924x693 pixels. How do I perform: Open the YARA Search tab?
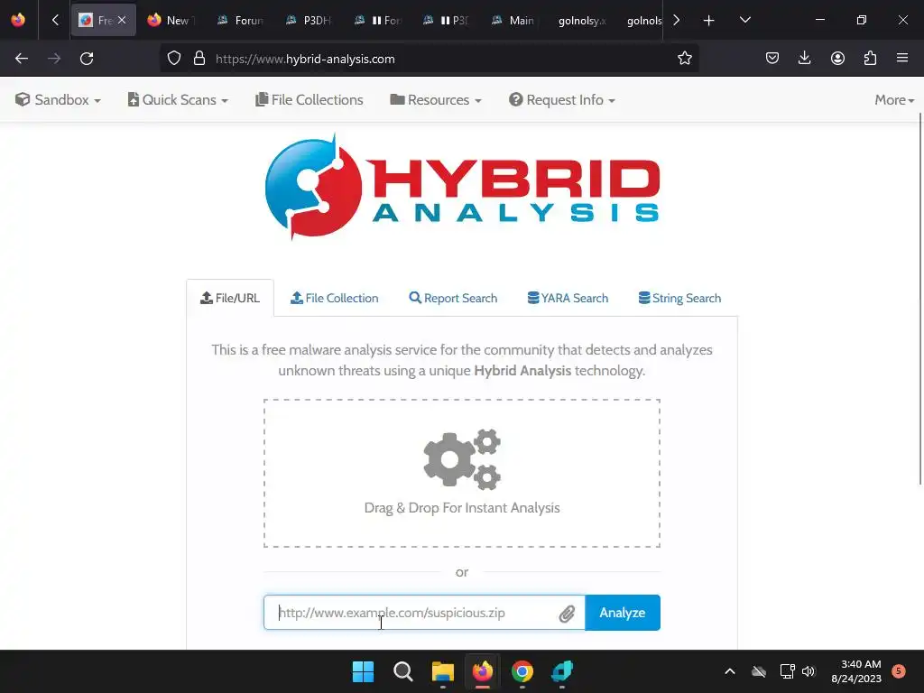click(568, 298)
